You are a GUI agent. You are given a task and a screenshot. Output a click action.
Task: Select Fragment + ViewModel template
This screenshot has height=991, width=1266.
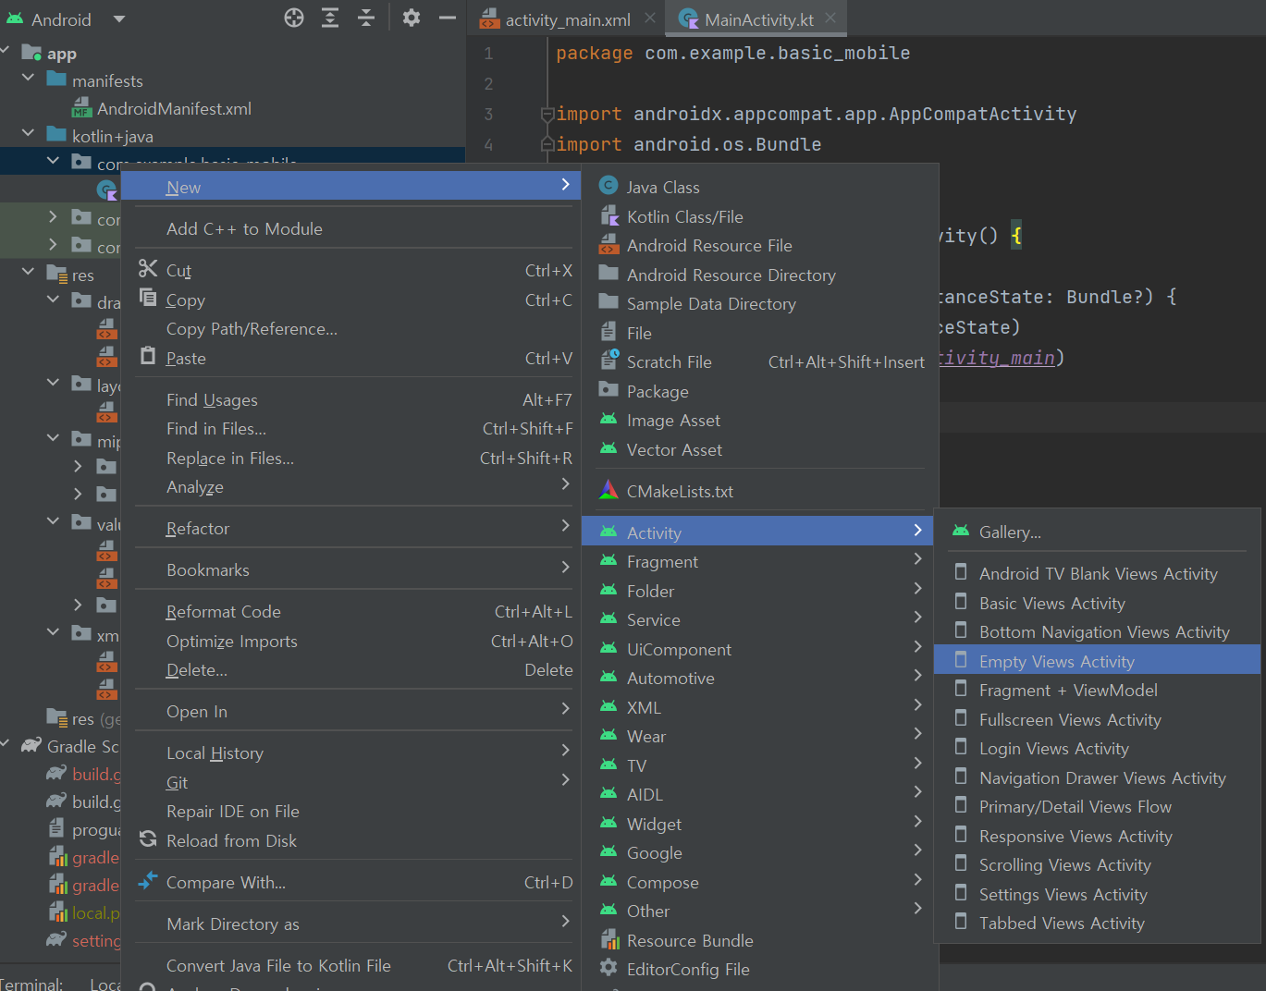tap(1098, 690)
